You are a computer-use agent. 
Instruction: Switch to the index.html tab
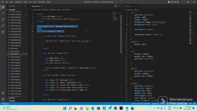pyautogui.click(x=36, y=6)
